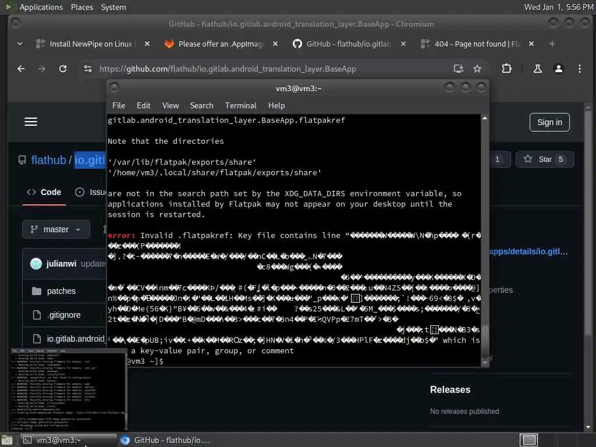Open the Terminal menu
Image resolution: width=596 pixels, height=447 pixels.
pyautogui.click(x=240, y=106)
